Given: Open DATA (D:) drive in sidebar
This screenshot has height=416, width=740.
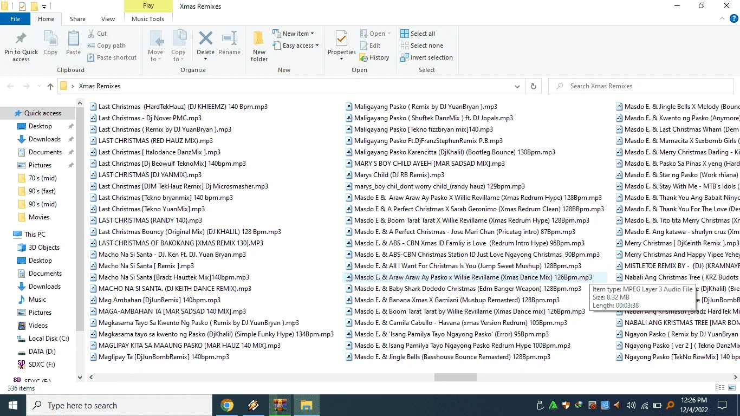Looking at the screenshot, I should click(38, 352).
